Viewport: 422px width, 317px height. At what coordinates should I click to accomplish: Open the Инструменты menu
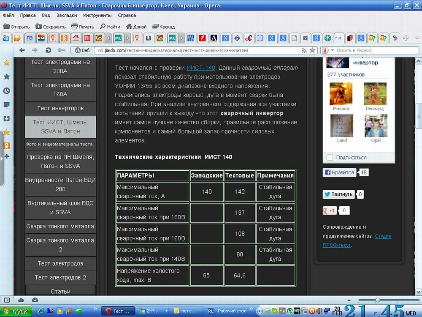click(x=97, y=15)
